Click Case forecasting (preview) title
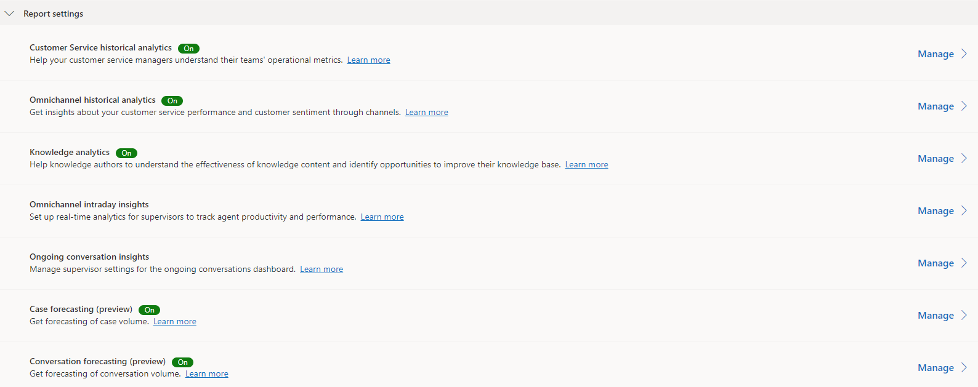 [x=81, y=309]
